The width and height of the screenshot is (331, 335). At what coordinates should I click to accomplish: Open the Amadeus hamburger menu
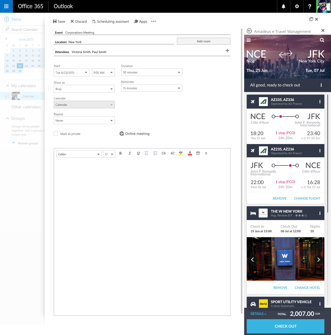249,40
